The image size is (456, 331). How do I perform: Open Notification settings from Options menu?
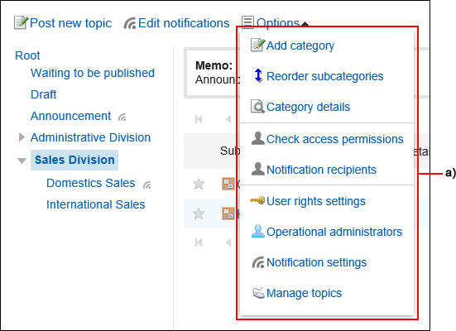click(x=316, y=262)
